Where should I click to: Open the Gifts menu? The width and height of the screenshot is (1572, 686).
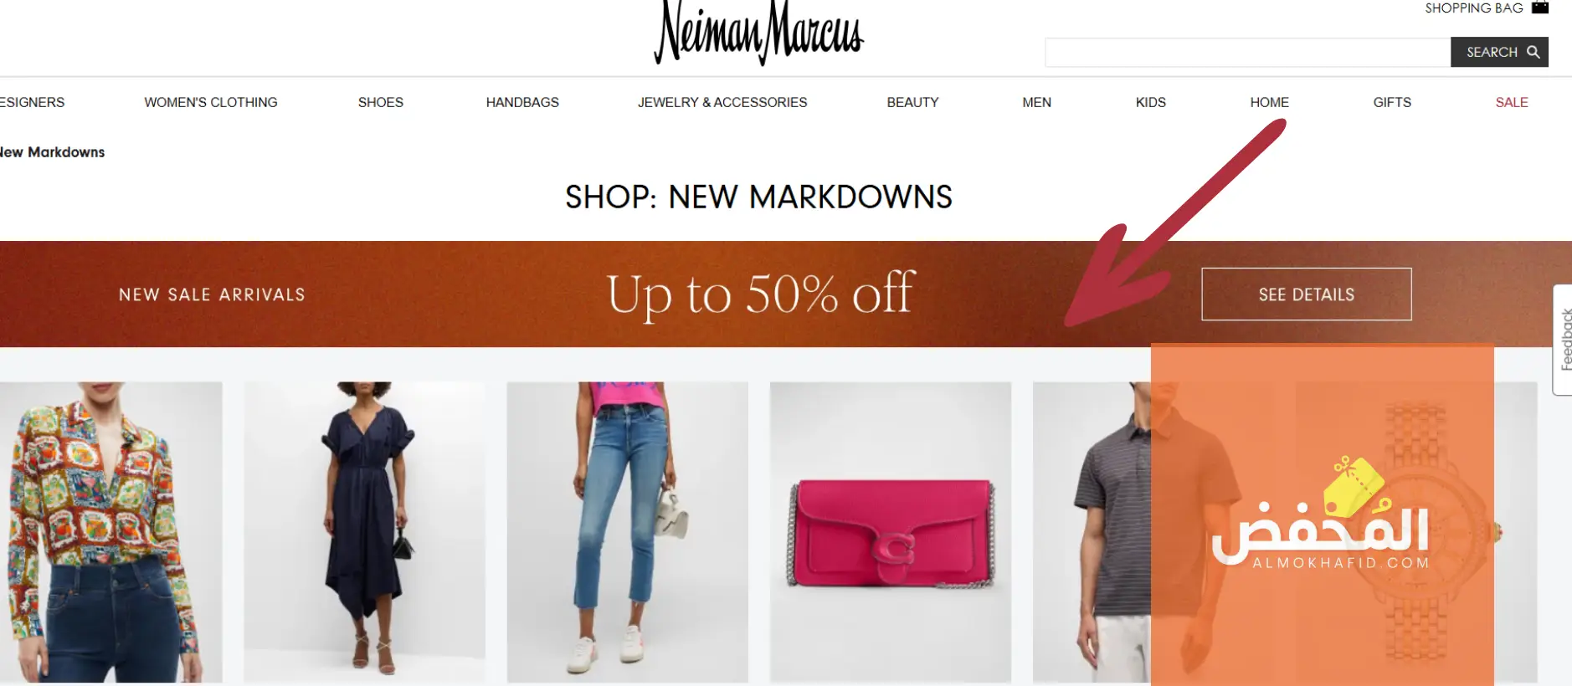[x=1392, y=102]
